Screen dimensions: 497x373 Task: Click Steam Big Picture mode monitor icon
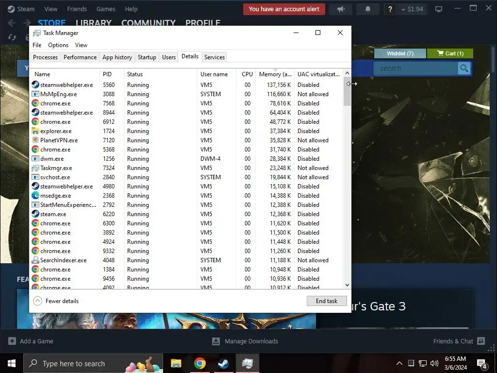click(439, 9)
